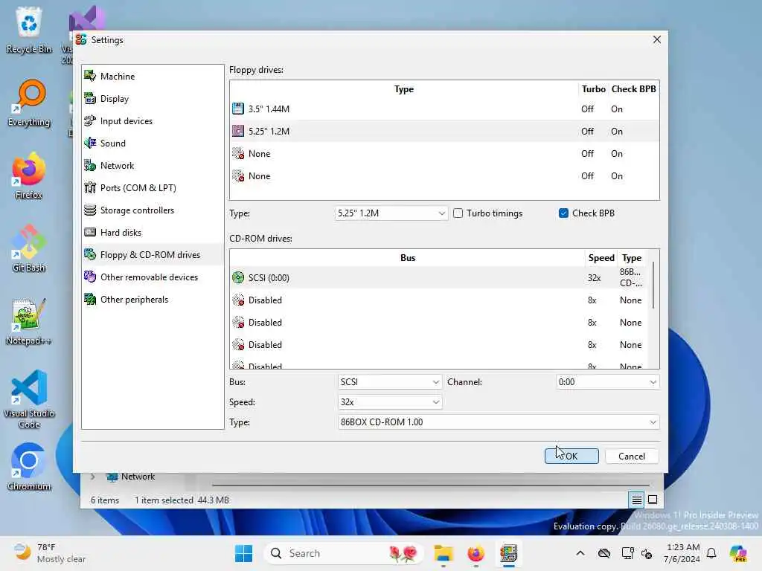
Task: Show hidden system tray icons
Action: click(580, 553)
